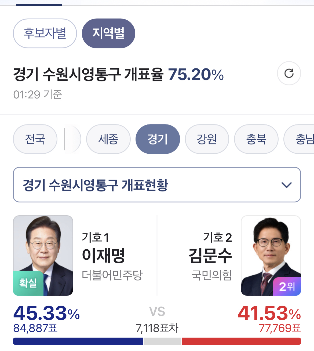Click the blue vote share bar
The image size is (314, 351).
tap(78, 341)
